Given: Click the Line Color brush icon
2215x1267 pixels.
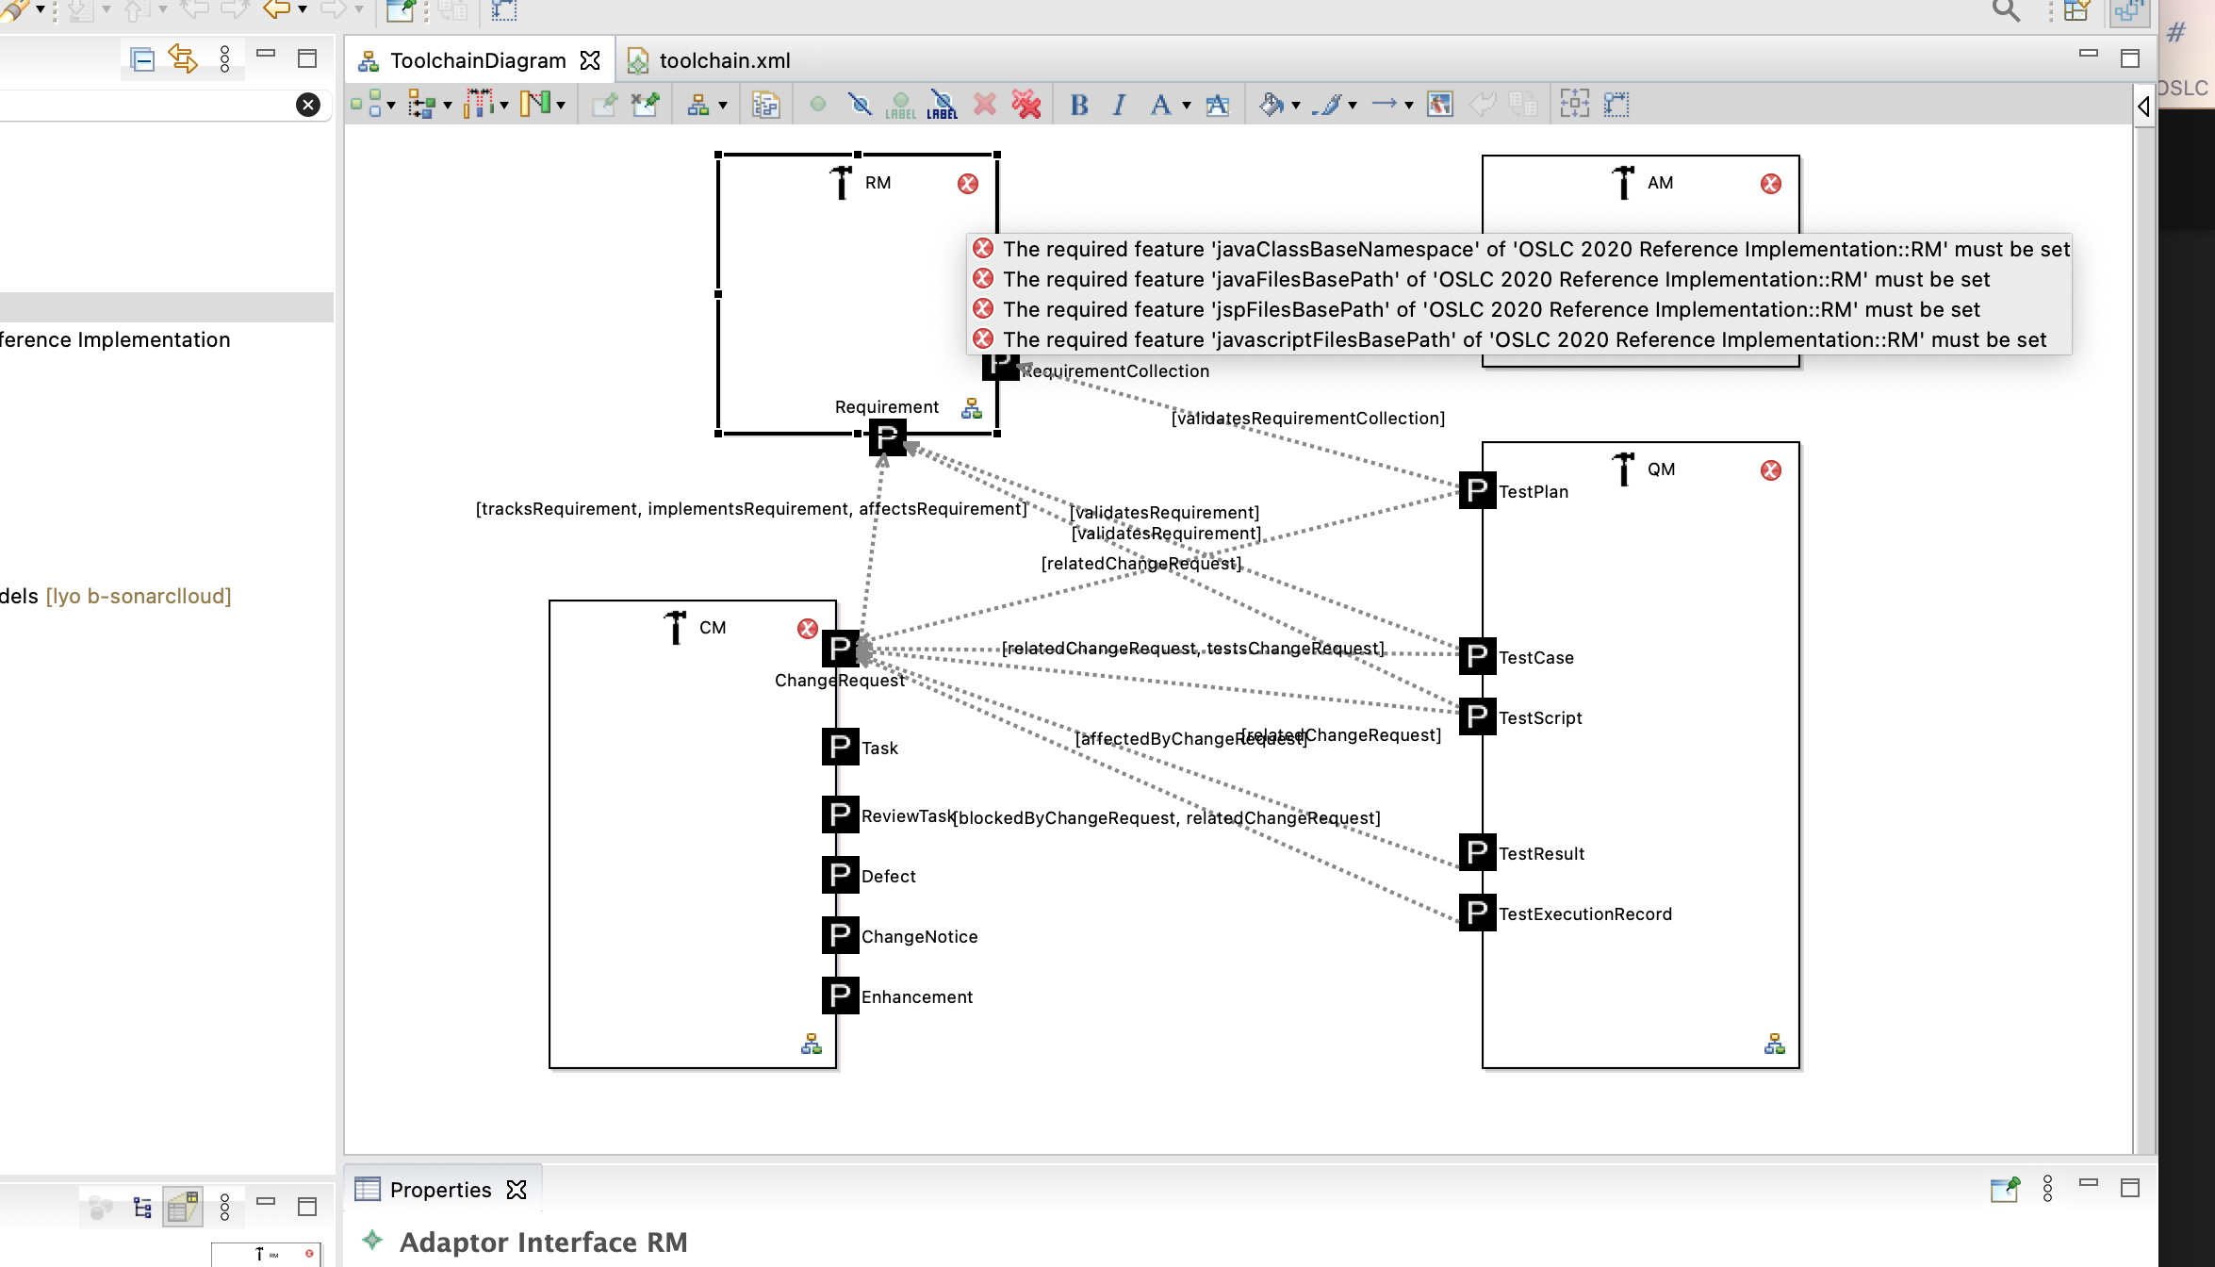Looking at the screenshot, I should (1328, 104).
